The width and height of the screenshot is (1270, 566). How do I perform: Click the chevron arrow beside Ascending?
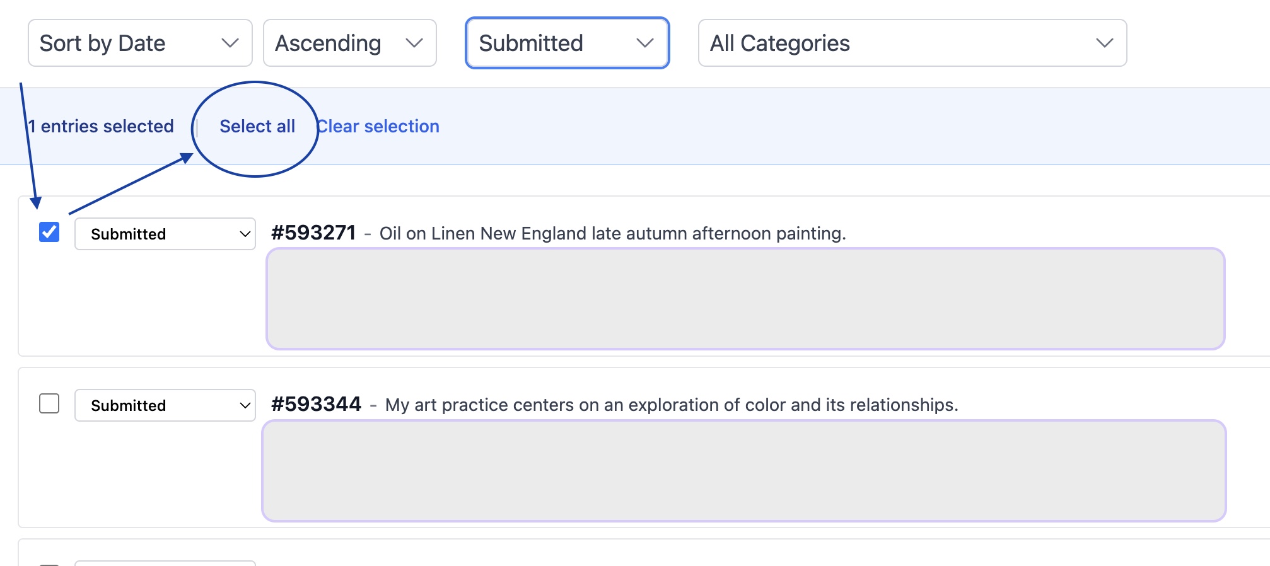click(x=414, y=43)
